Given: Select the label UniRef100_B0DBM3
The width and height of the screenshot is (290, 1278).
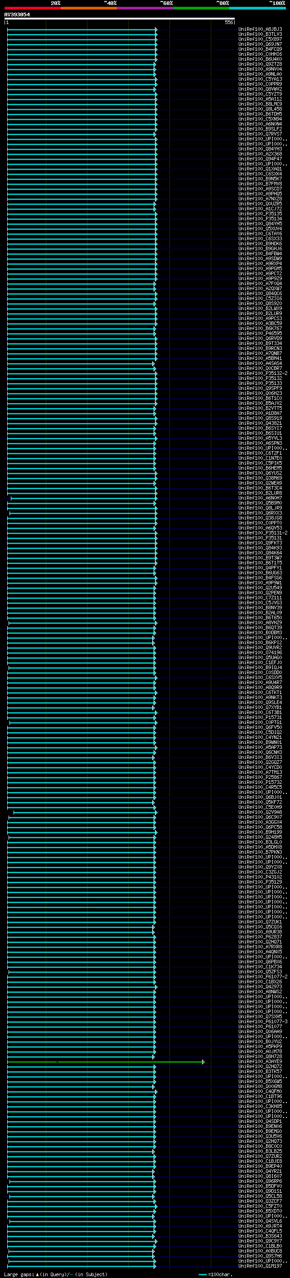Looking at the screenshot, I should tap(260, 632).
